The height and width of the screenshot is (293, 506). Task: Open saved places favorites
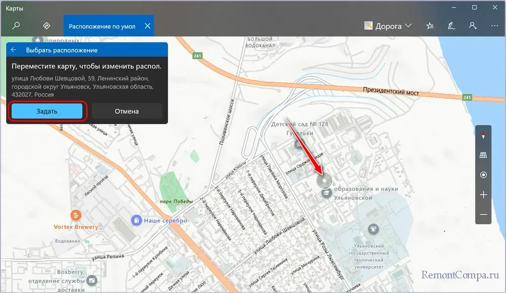tap(430, 26)
